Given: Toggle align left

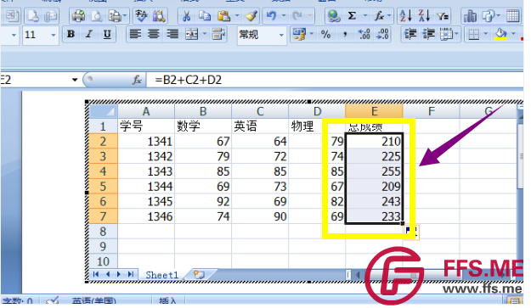Looking at the screenshot, I should pos(135,34).
